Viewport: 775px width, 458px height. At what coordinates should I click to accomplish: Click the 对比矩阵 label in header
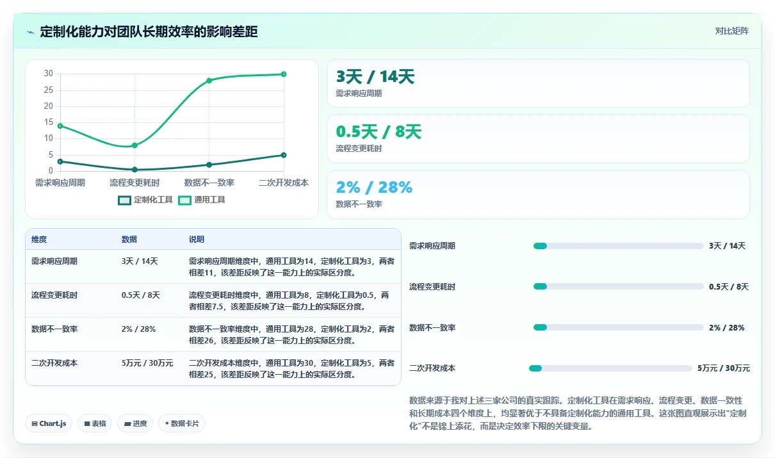coord(732,31)
